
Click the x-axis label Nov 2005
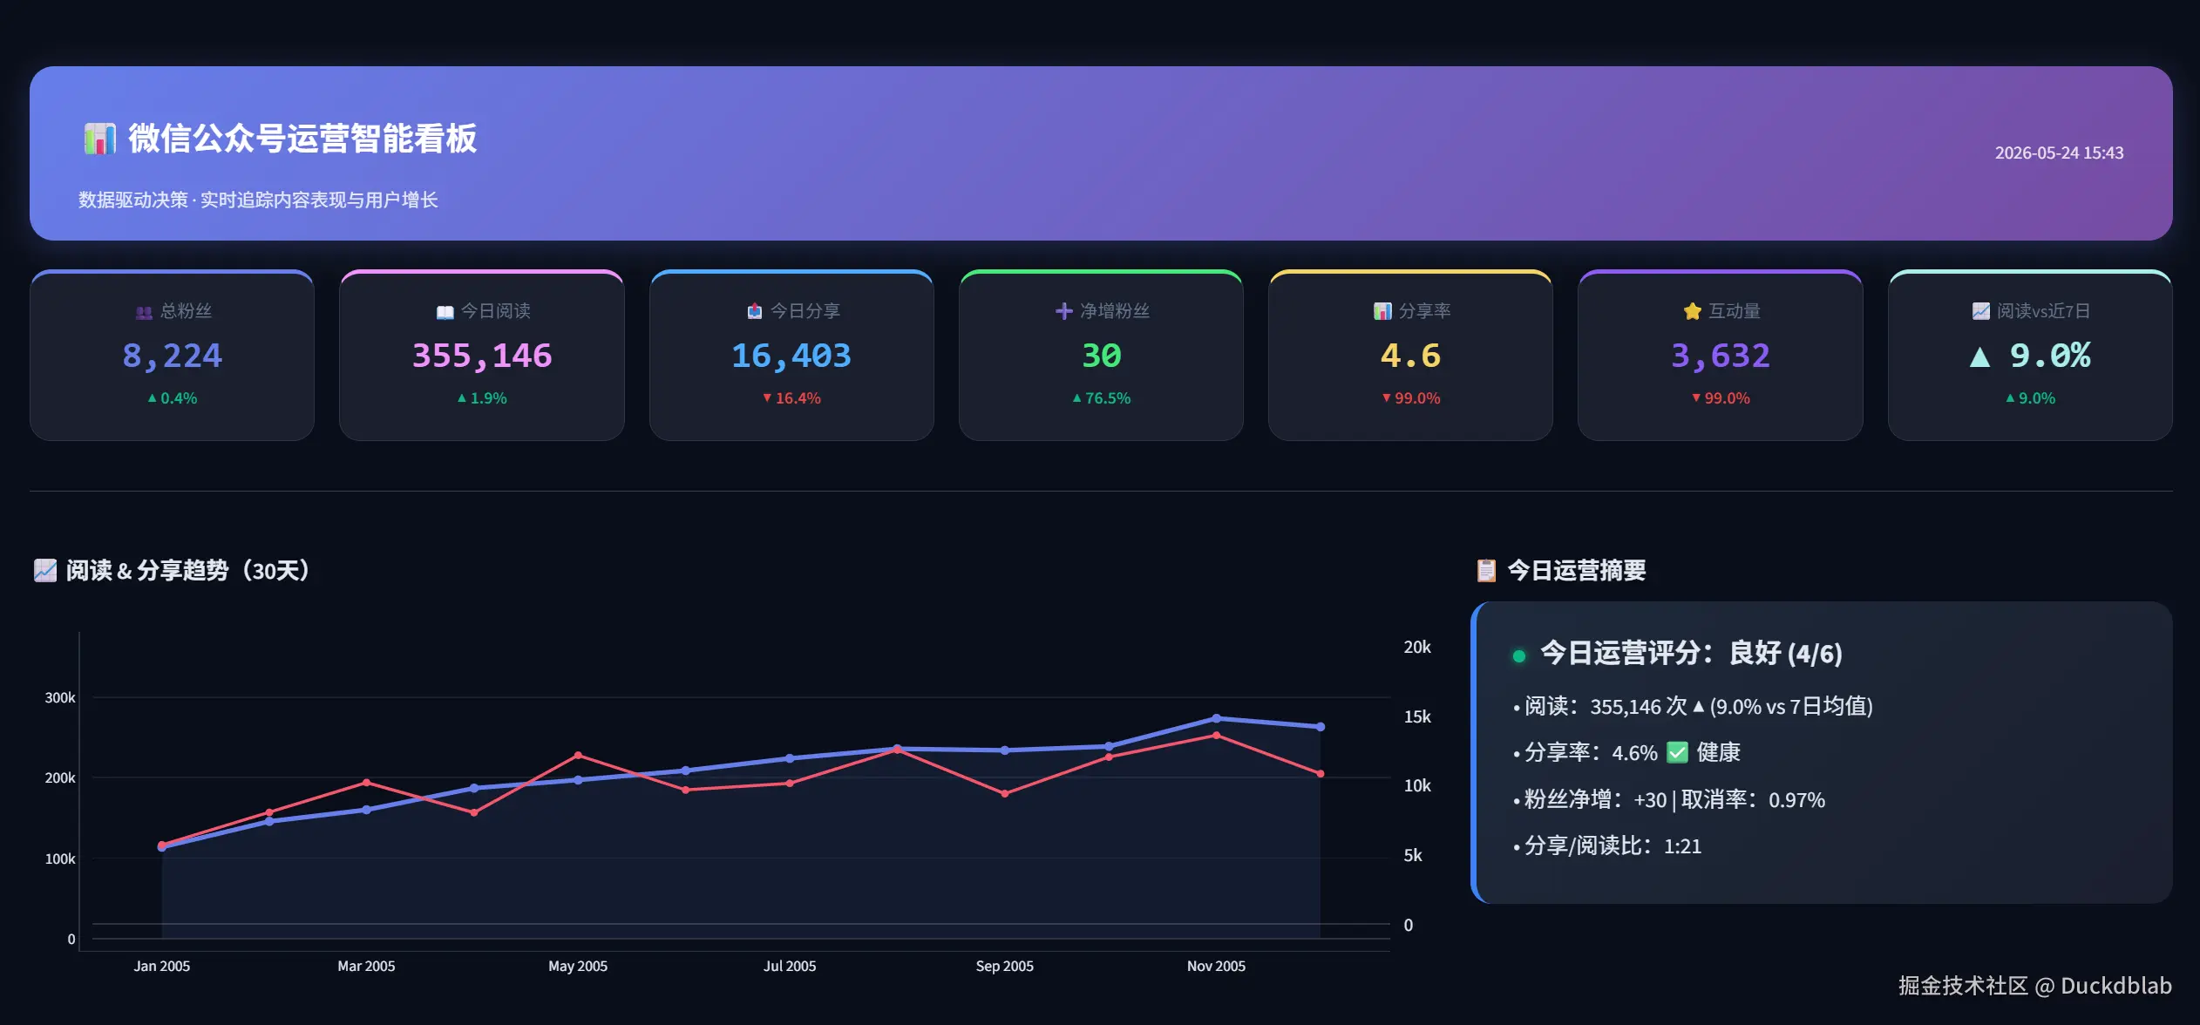click(x=1216, y=966)
